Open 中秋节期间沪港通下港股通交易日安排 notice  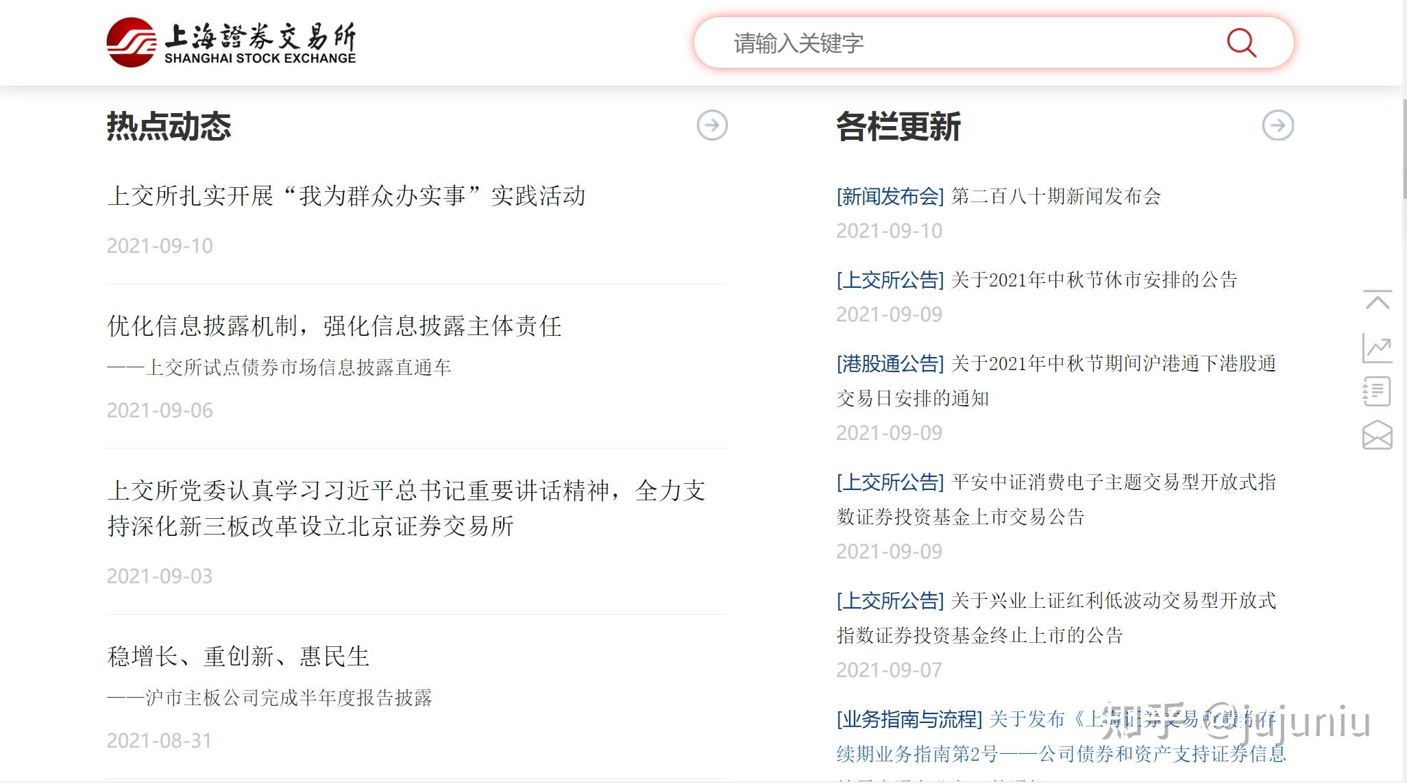[1056, 381]
